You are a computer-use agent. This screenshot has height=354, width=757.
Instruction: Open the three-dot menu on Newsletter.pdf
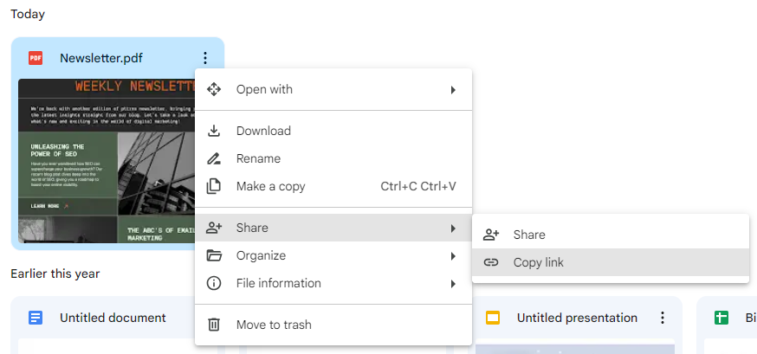205,58
